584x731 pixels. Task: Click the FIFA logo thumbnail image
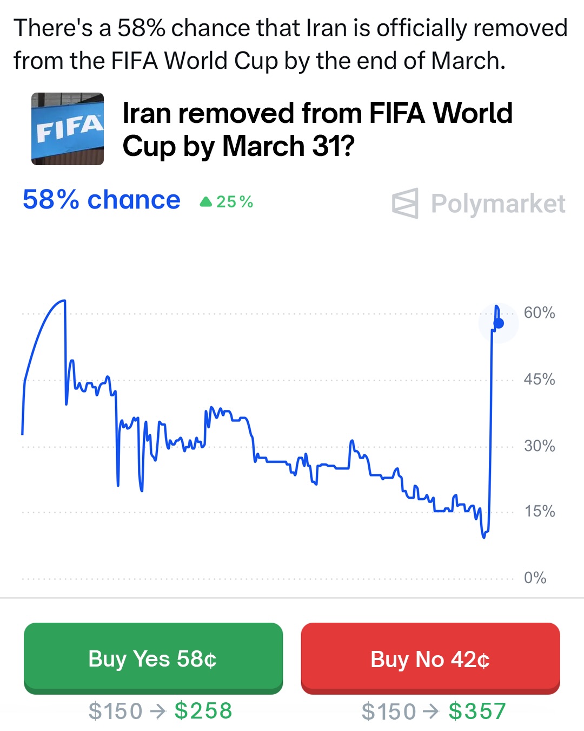68,129
